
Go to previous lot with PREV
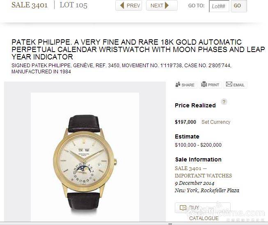(x=129, y=5)
